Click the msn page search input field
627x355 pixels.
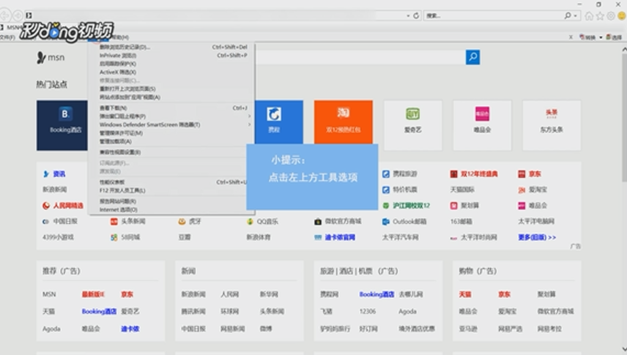click(360, 57)
